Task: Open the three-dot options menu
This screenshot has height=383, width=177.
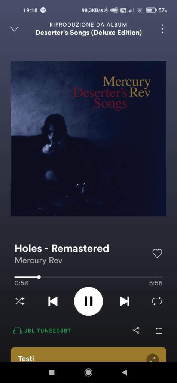Action: coord(162,29)
